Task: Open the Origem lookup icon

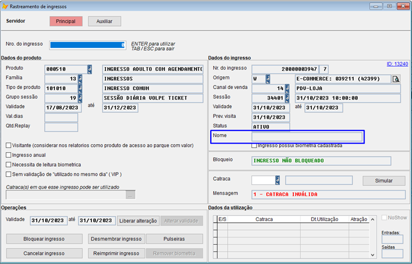Action: tap(268, 79)
